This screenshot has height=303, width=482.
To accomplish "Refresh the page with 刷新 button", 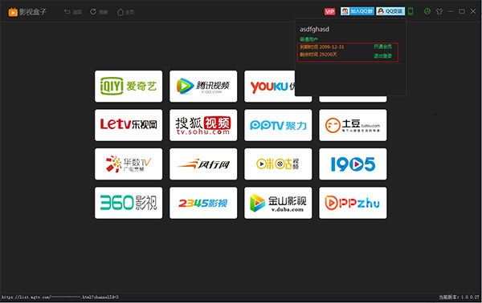I will pyautogui.click(x=99, y=12).
